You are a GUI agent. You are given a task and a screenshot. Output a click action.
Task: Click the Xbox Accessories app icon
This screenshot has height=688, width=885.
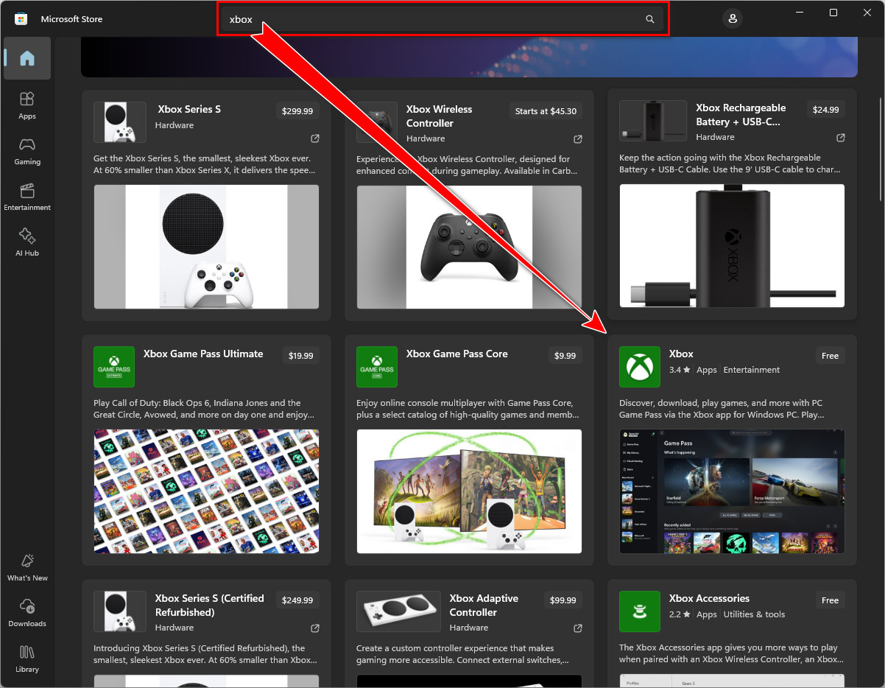pos(639,611)
